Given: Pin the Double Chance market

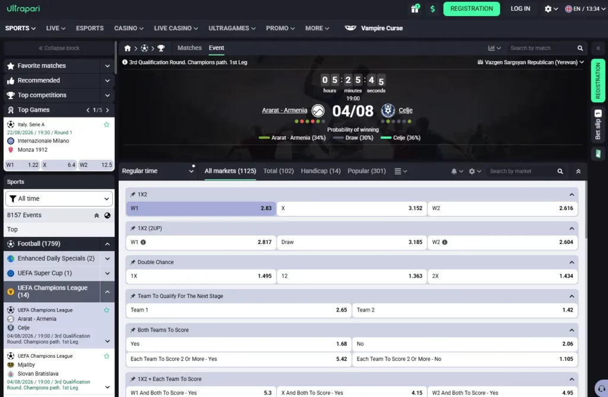Looking at the screenshot, I should coord(132,262).
